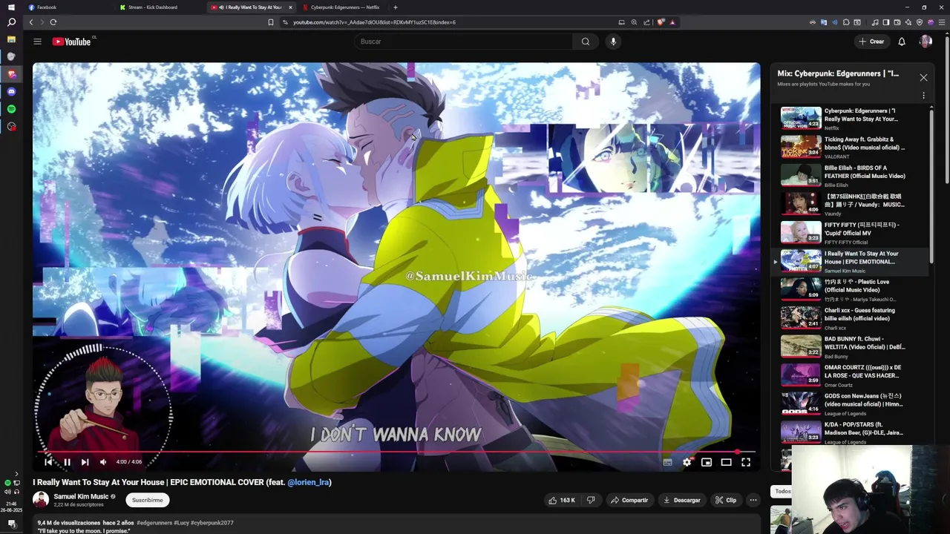950x534 pixels.
Task: Go back in browser history
Action: (31, 22)
